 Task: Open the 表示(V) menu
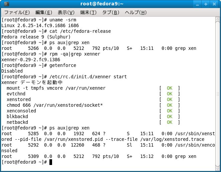point(66,12)
